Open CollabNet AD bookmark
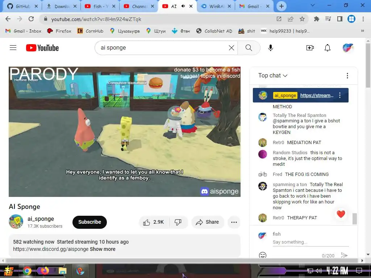The width and height of the screenshot is (371, 278). coord(214,31)
